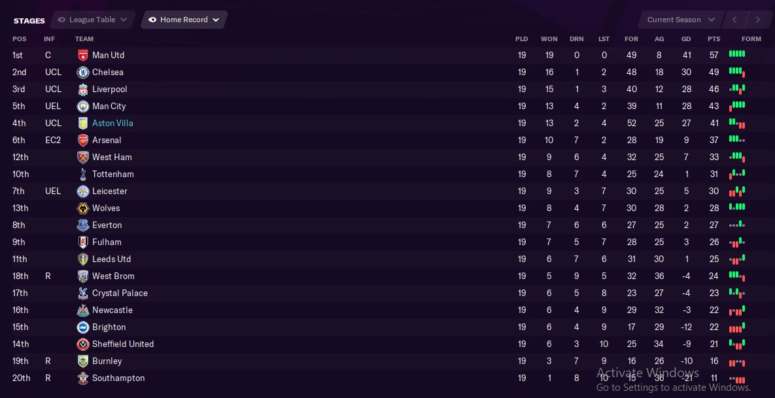This screenshot has height=398, width=775.
Task: Open the League Table dropdown
Action: [124, 20]
